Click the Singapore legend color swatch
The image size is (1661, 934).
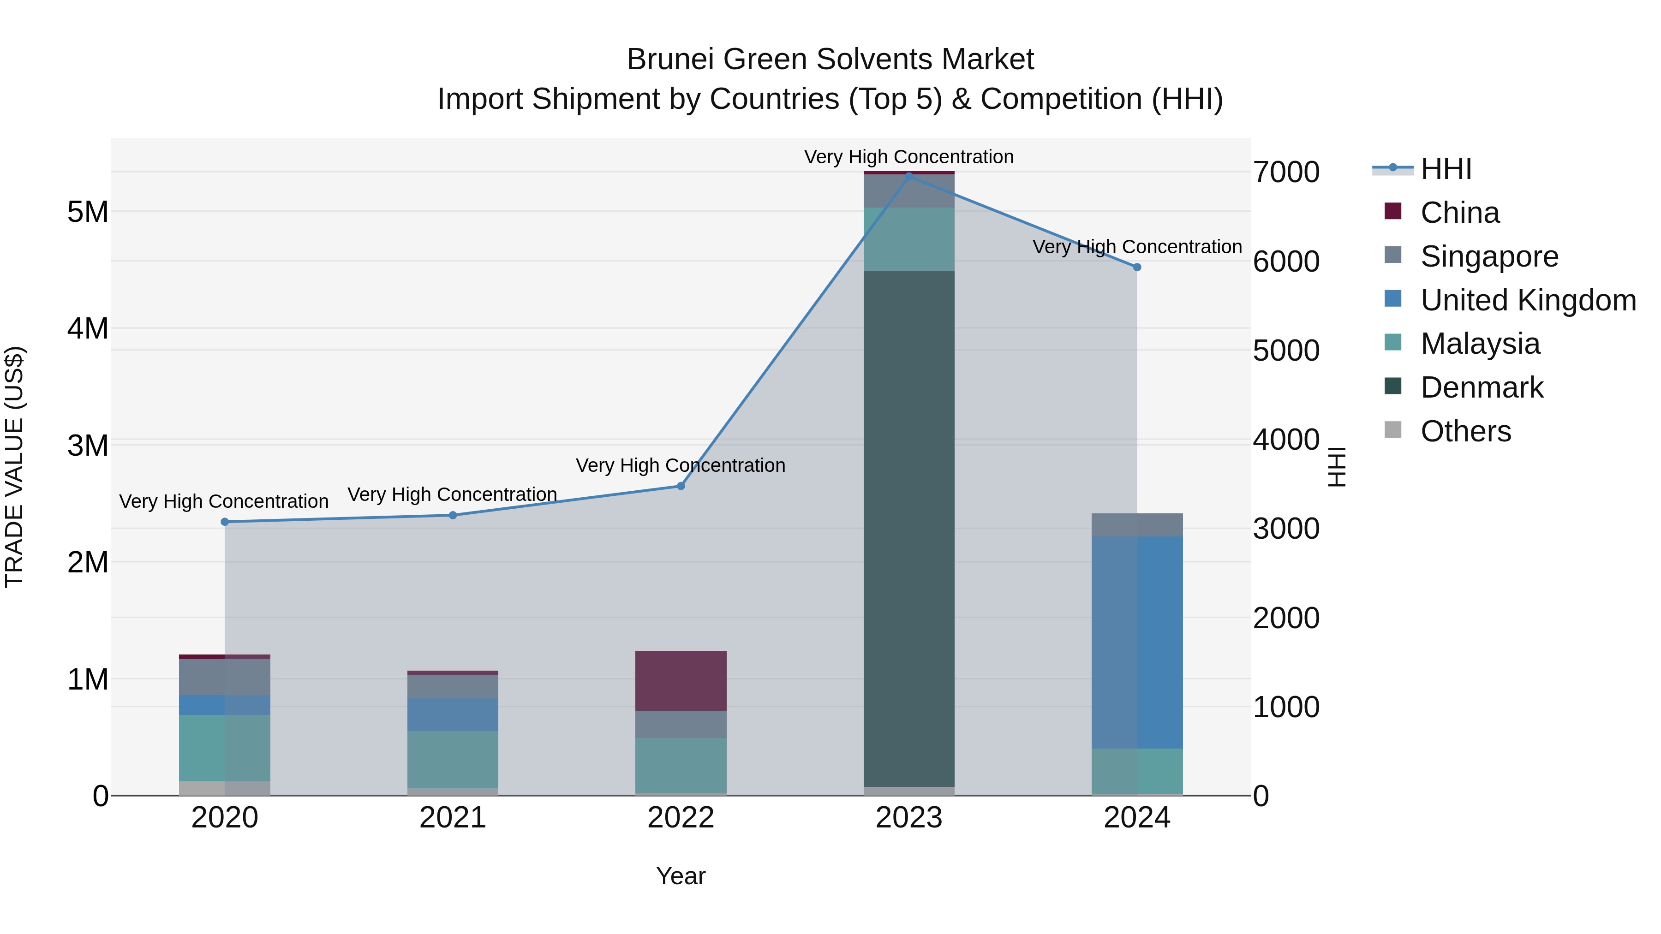(1393, 255)
